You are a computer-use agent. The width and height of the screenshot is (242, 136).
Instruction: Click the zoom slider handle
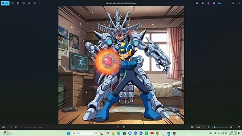click(x=214, y=127)
